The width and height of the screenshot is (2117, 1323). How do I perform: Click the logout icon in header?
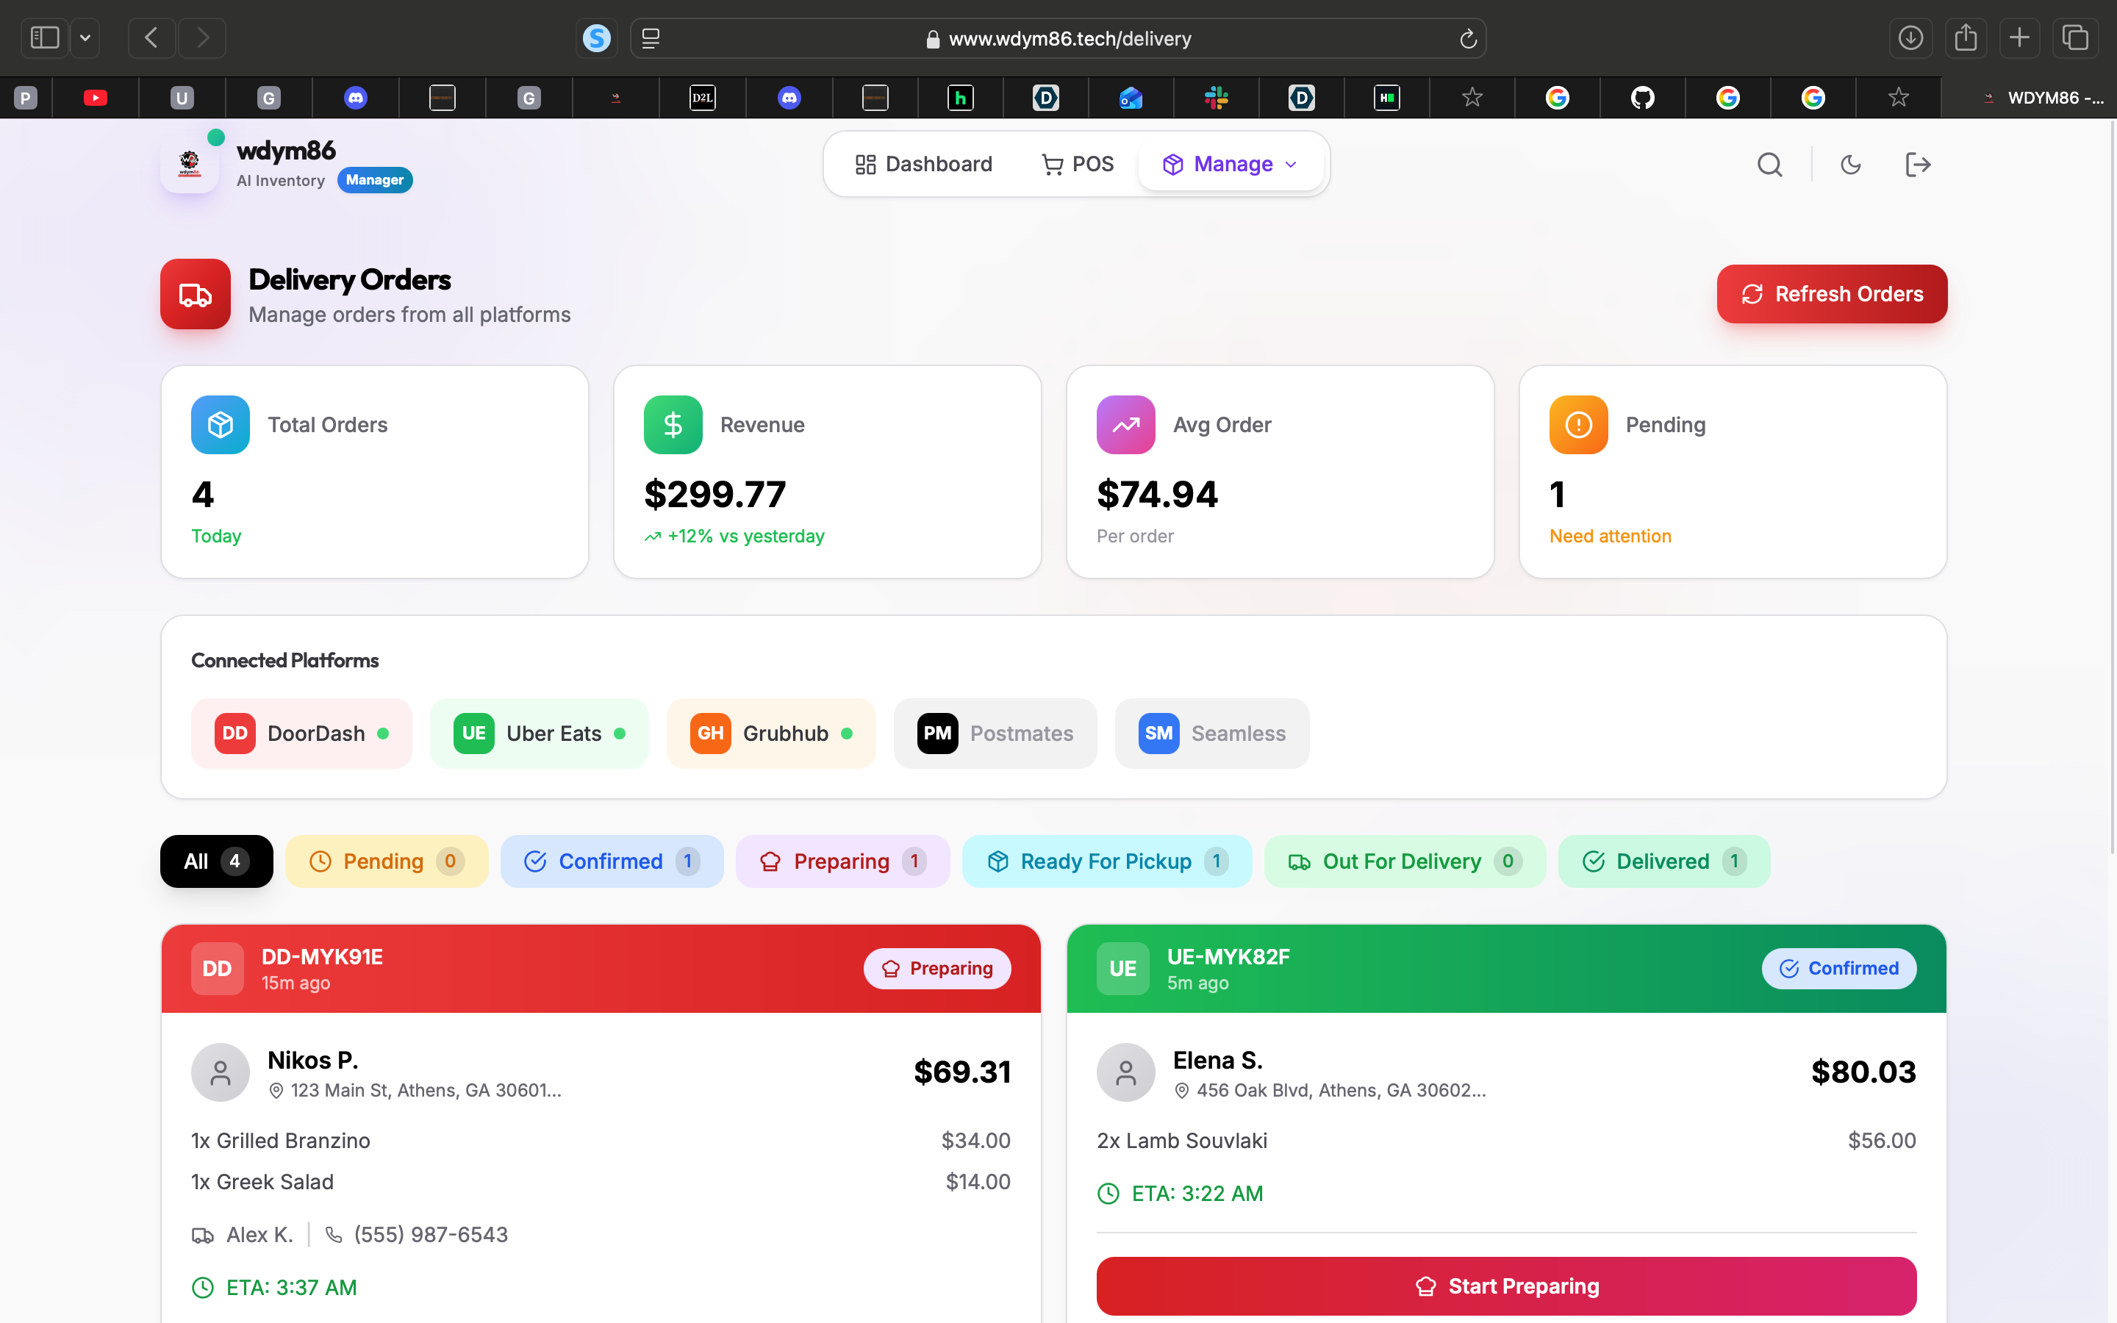coord(1918,165)
